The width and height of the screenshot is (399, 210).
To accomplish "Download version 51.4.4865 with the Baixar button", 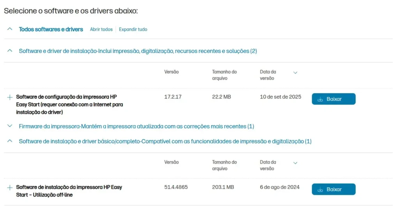I will pyautogui.click(x=334, y=189).
